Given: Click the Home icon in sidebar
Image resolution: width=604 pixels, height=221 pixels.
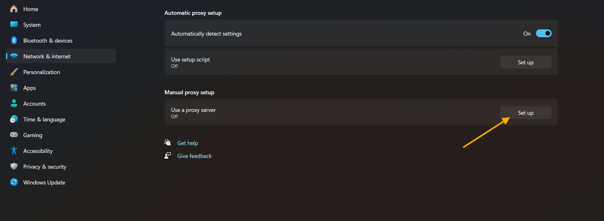Looking at the screenshot, I should pos(14,9).
